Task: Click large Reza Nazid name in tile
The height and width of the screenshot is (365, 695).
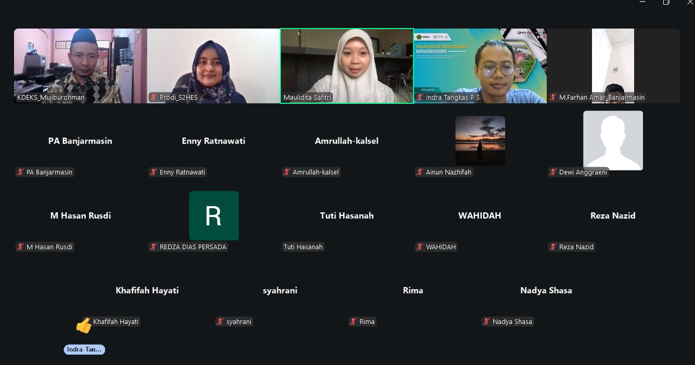Action: [x=613, y=215]
